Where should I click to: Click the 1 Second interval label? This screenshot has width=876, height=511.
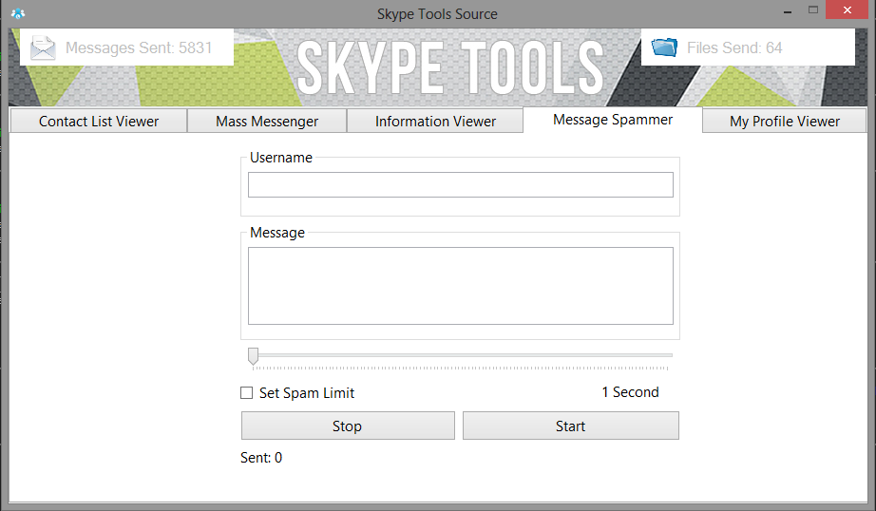[x=630, y=392]
